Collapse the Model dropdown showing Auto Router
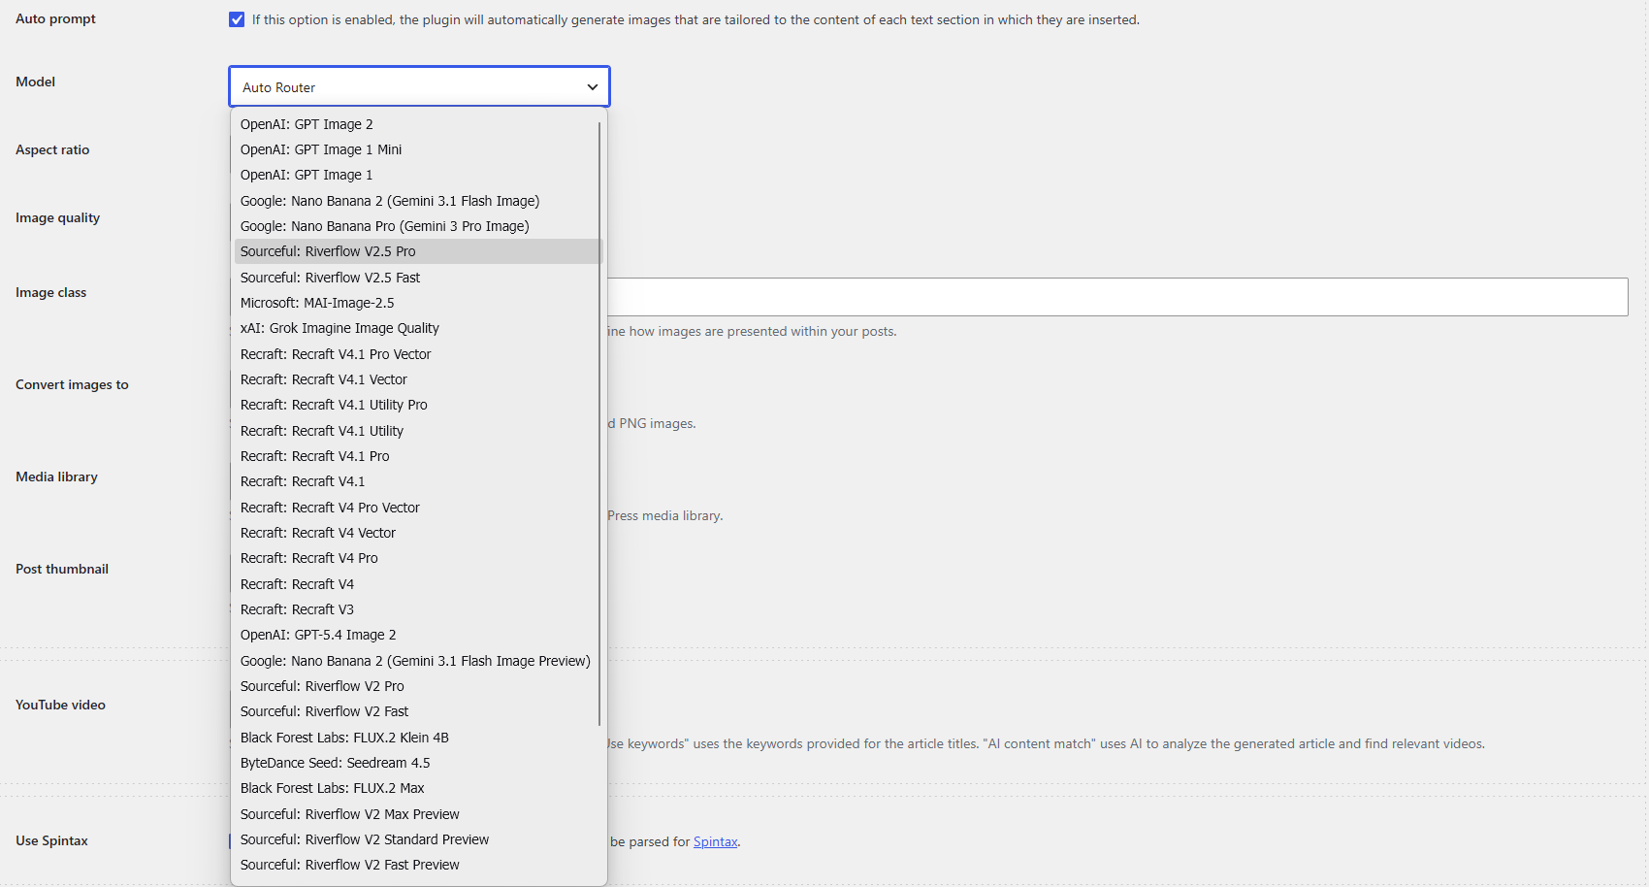The width and height of the screenshot is (1649, 887). point(419,86)
